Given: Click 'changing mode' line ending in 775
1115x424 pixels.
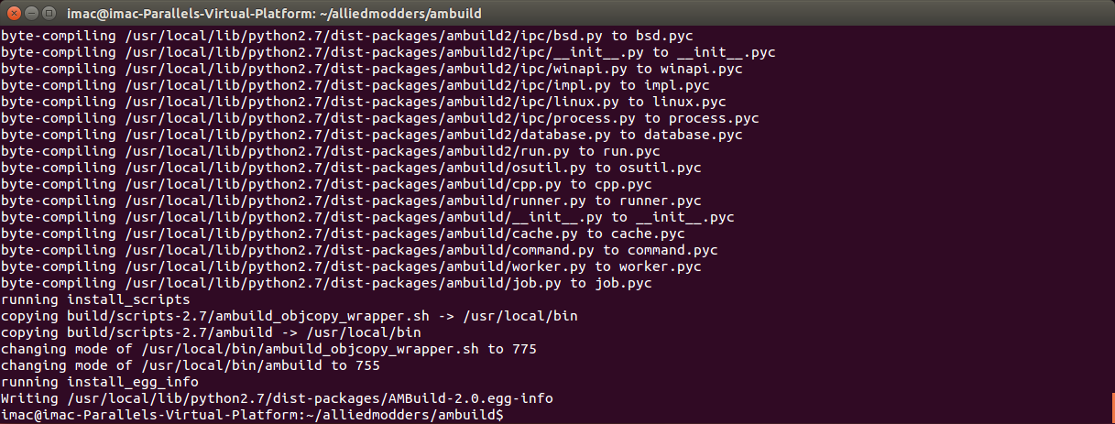Looking at the screenshot, I should [268, 350].
